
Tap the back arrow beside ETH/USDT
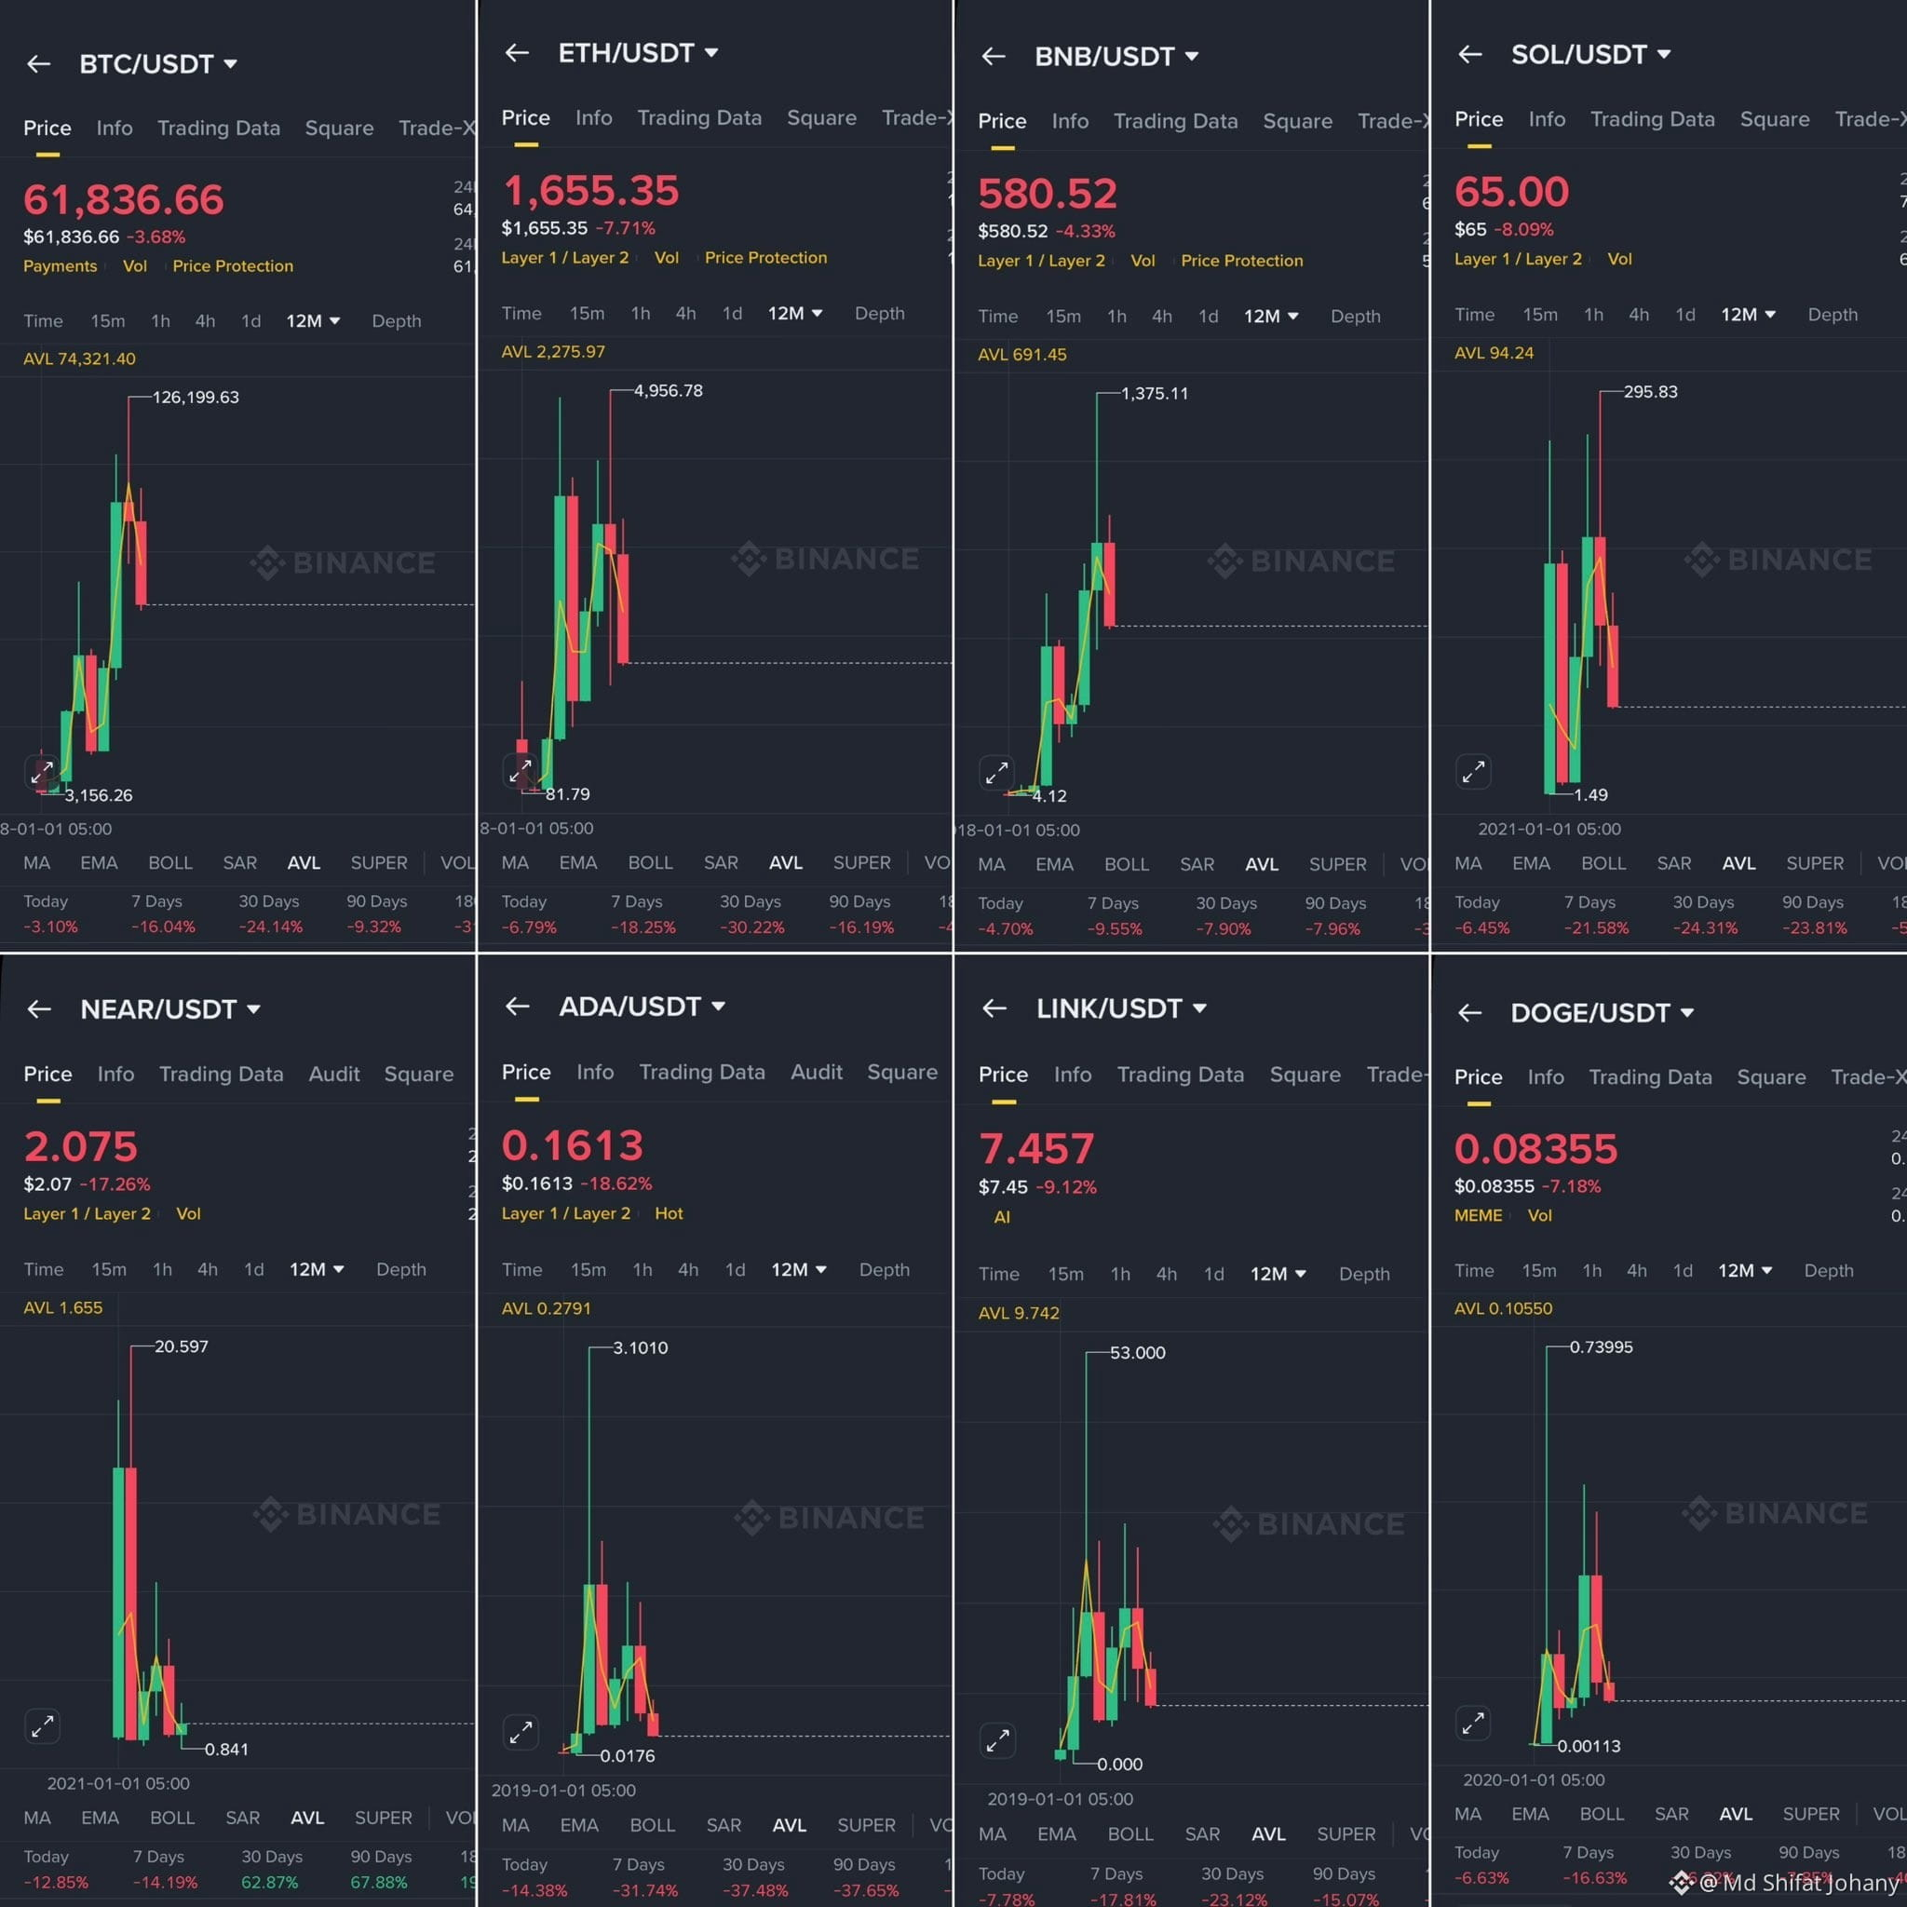[516, 52]
